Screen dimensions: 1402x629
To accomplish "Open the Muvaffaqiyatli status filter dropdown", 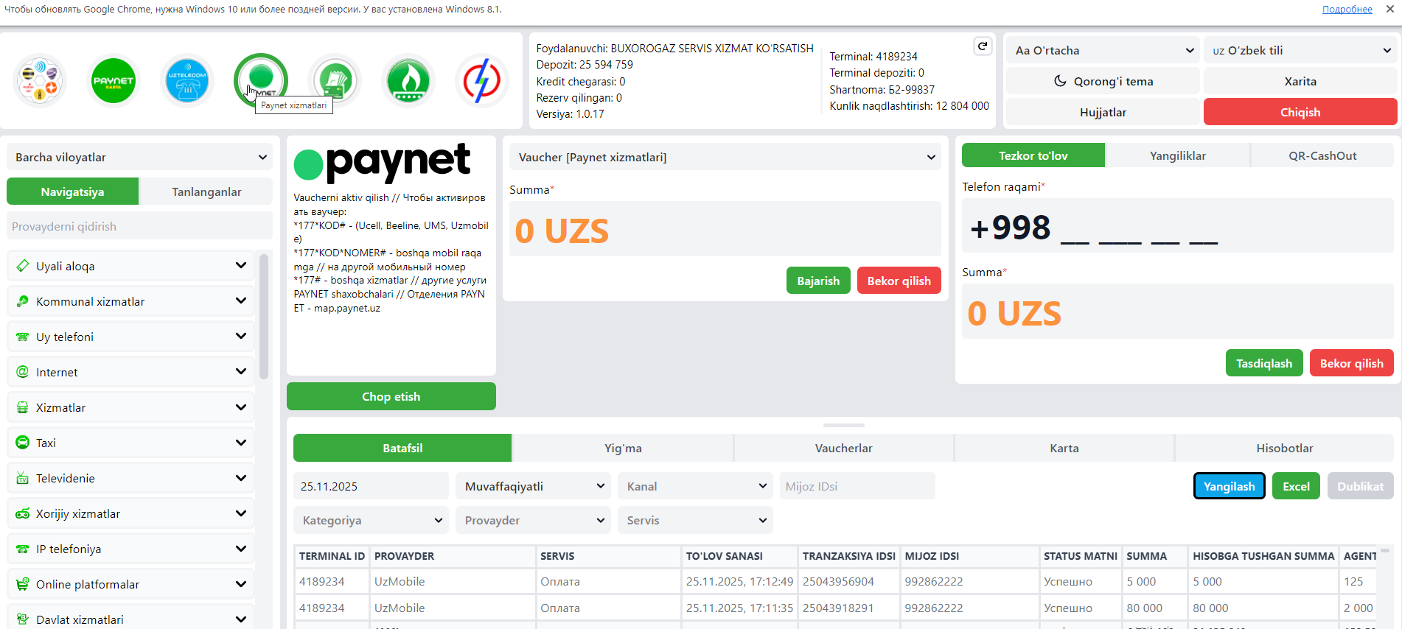I will [x=534, y=486].
